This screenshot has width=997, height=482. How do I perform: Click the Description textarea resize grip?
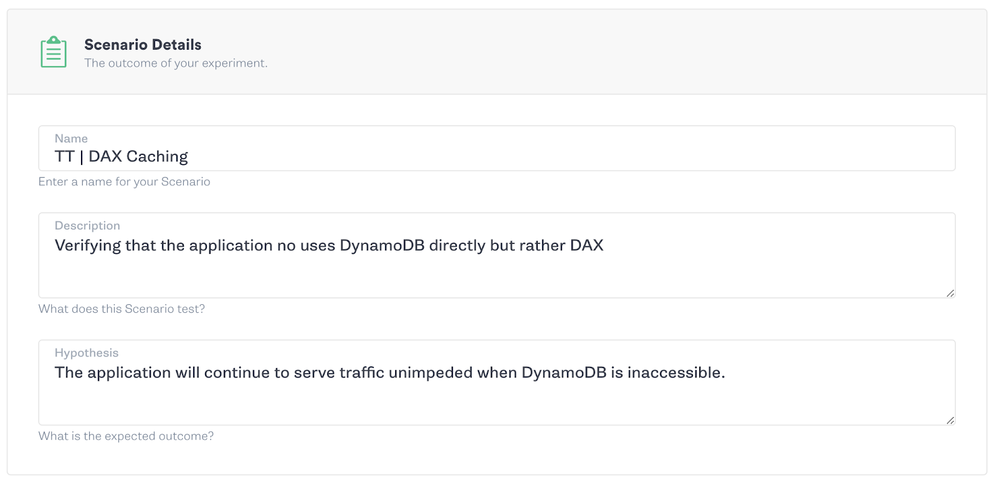point(951,292)
